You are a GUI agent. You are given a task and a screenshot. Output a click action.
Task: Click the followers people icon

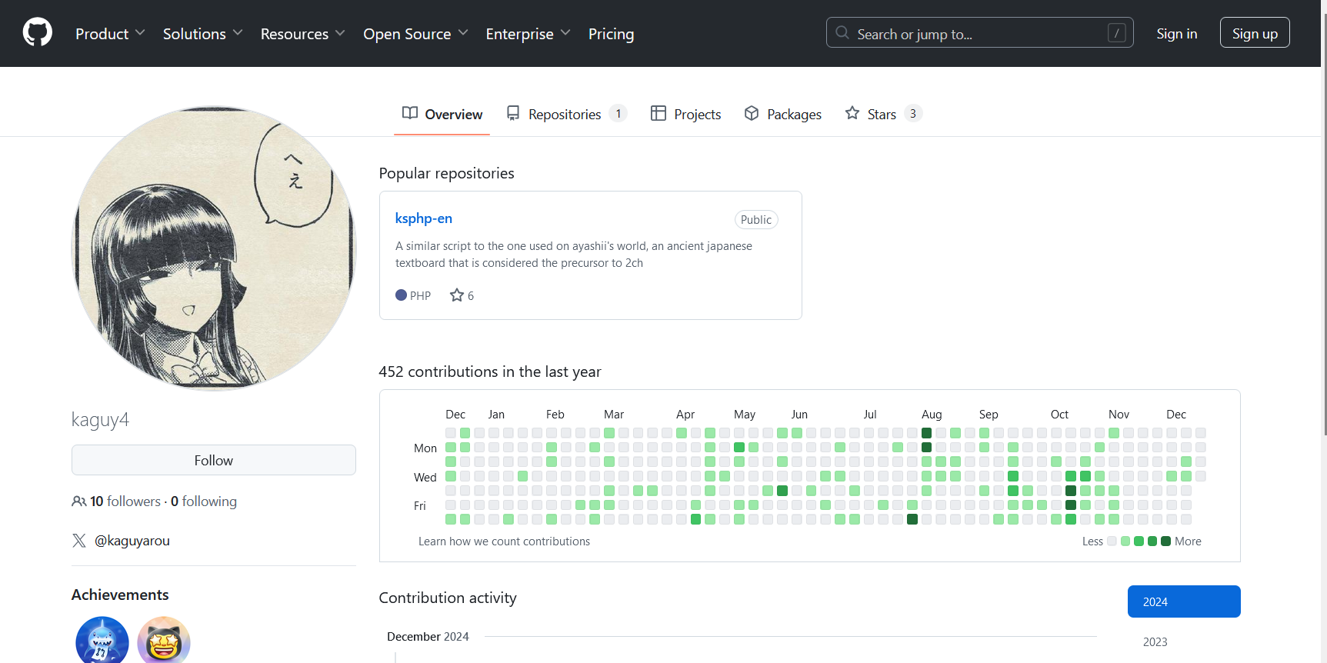(78, 501)
